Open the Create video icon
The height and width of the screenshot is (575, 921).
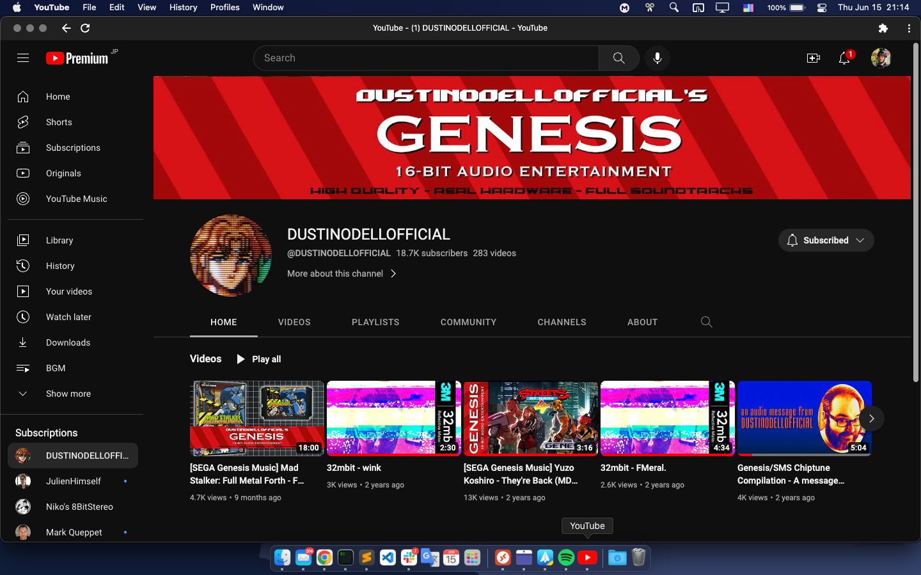(x=813, y=58)
